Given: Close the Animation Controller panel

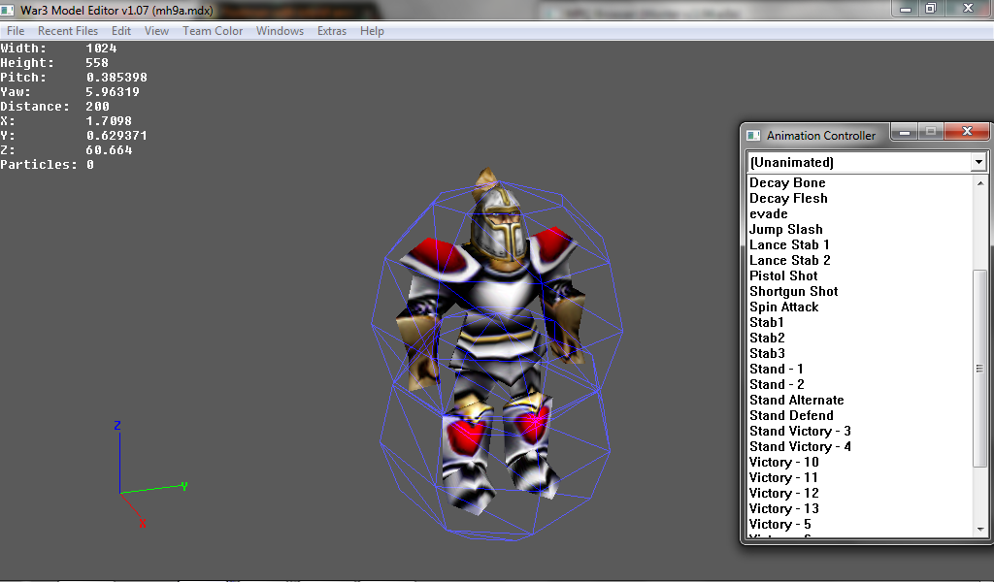Looking at the screenshot, I should [x=966, y=131].
